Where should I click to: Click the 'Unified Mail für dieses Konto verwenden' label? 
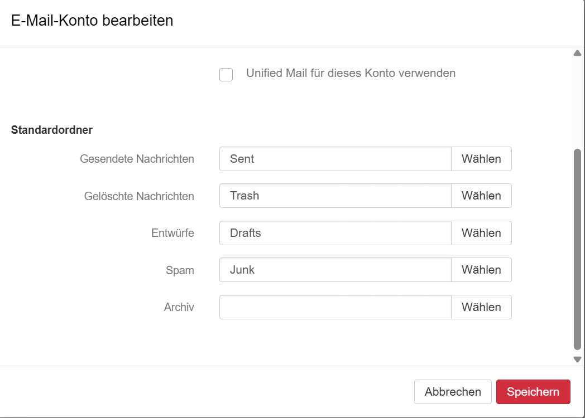tap(351, 73)
